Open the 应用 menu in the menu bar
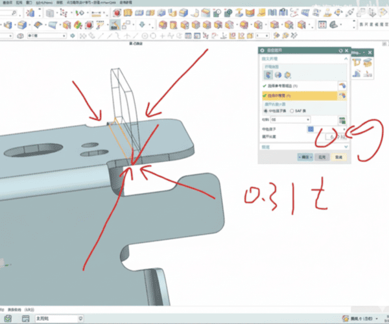Viewport: 389px width, 324px height. tap(19, 3)
